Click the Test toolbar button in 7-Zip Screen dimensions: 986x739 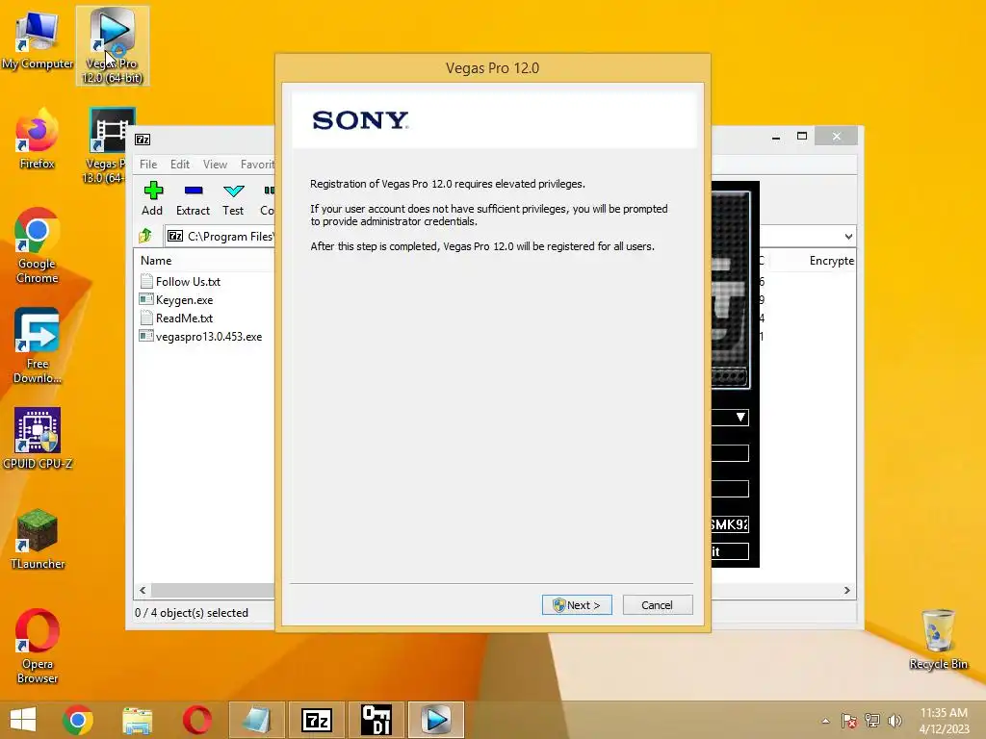(x=233, y=198)
